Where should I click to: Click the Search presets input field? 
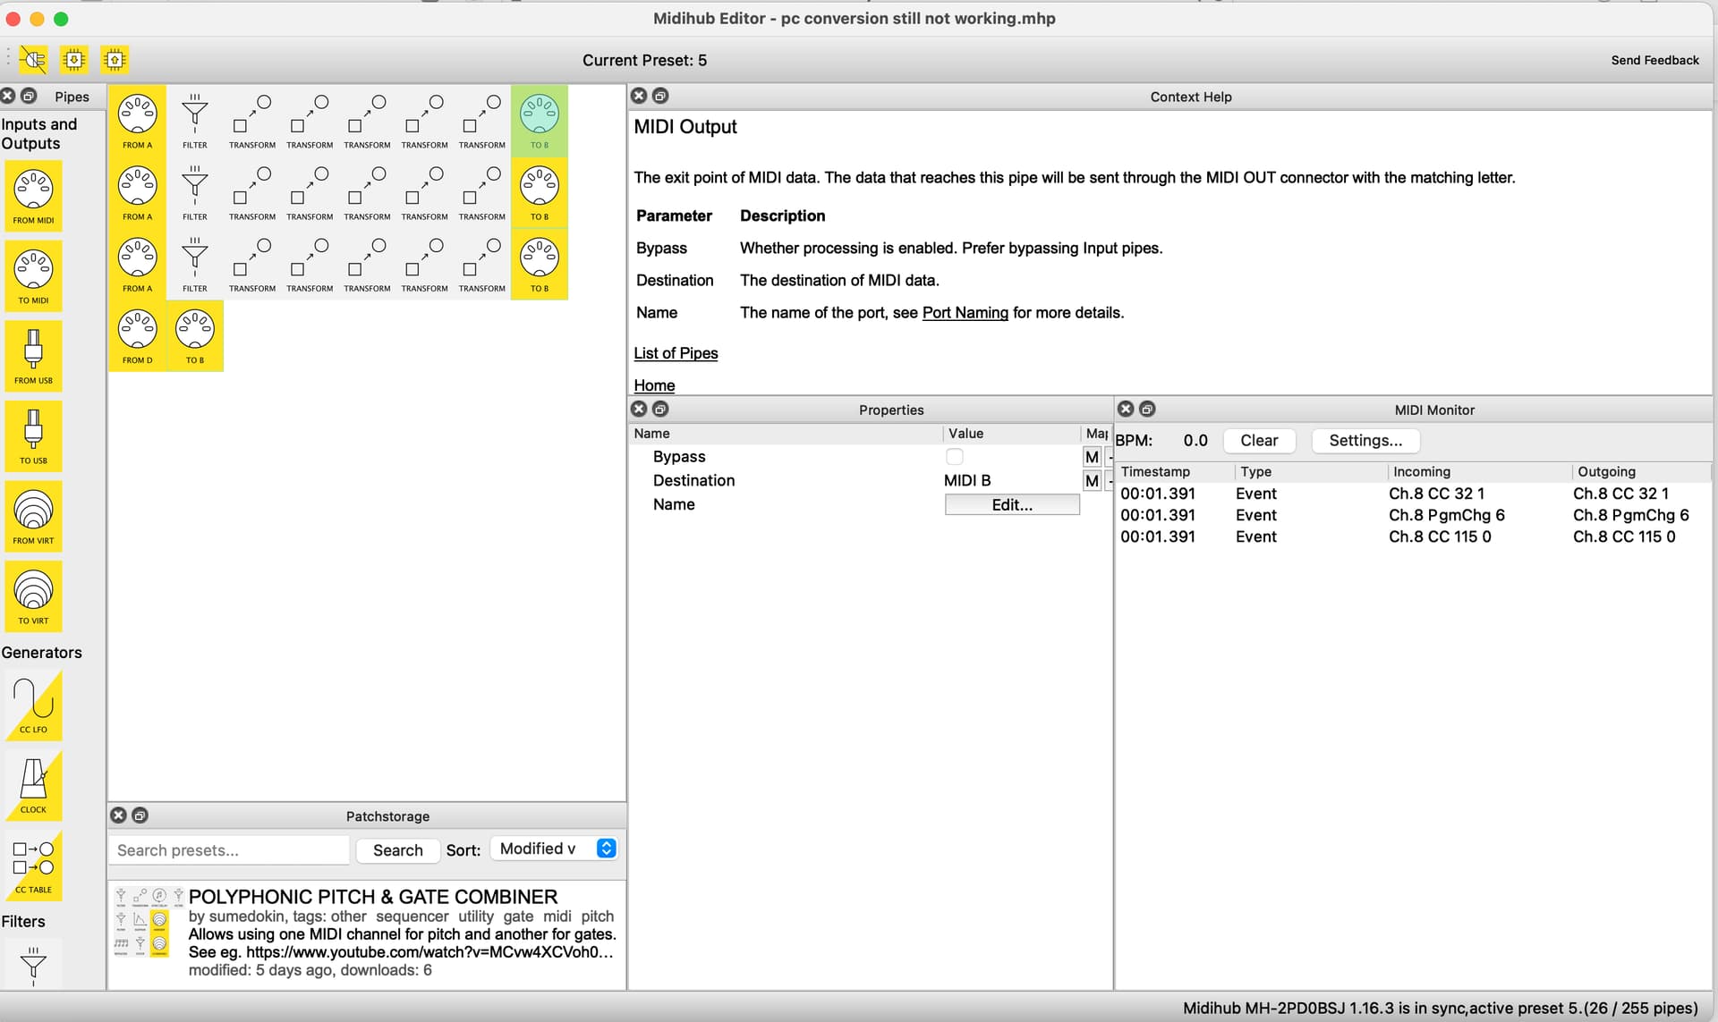coord(229,850)
